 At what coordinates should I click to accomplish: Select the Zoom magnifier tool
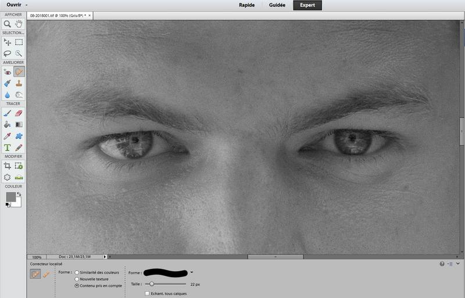pos(8,24)
